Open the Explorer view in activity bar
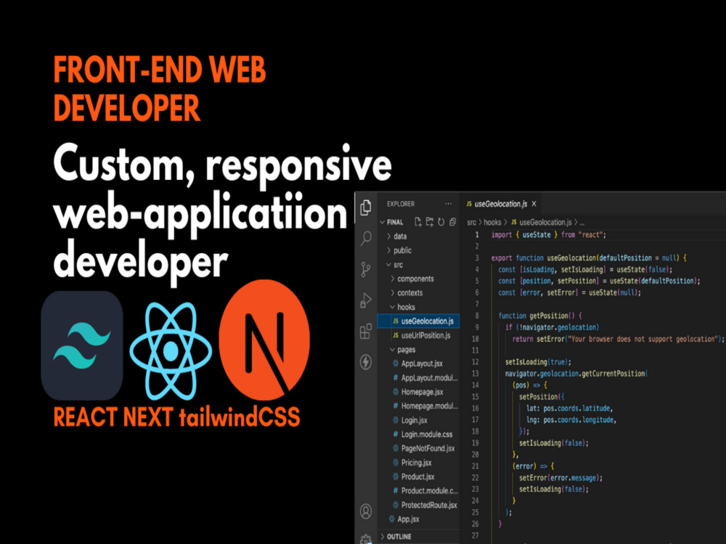 366,207
